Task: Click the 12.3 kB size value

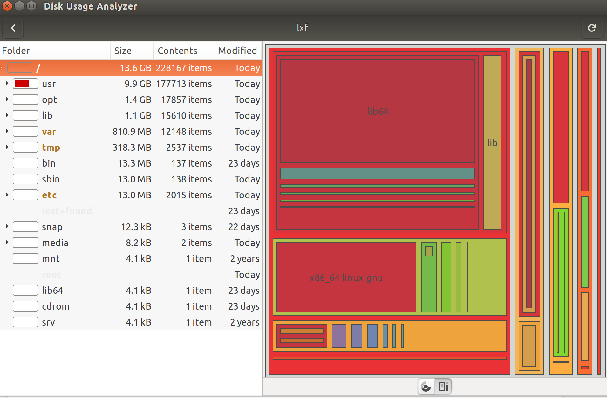Action: point(136,227)
